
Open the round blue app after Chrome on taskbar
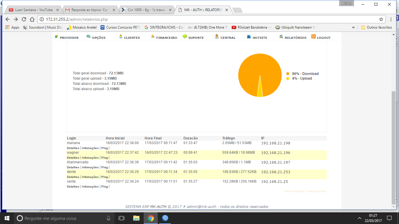[165, 218]
